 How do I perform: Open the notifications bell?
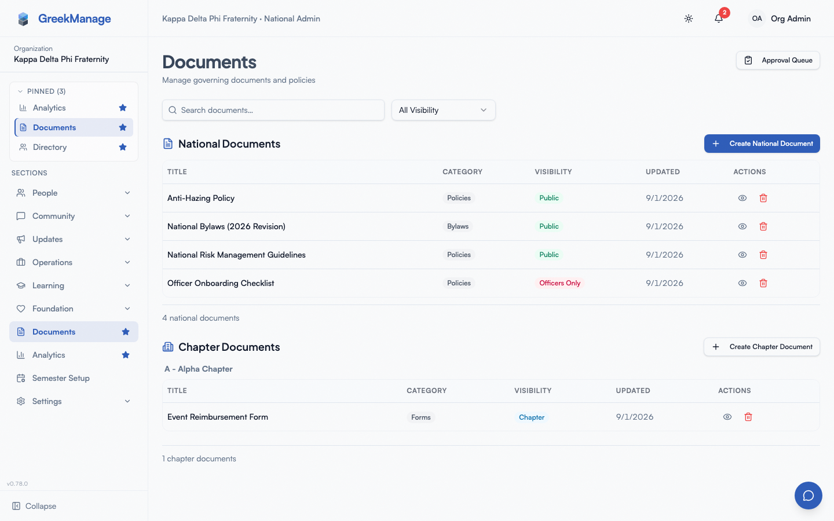pos(719,19)
